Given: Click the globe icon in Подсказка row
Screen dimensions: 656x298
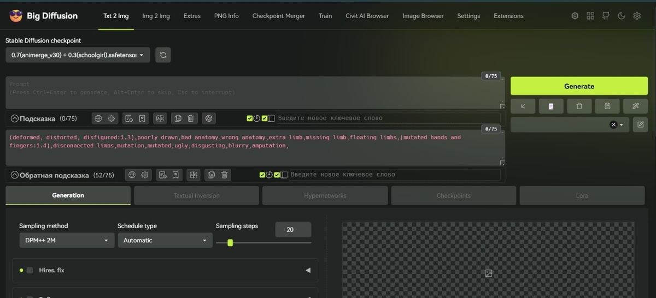Looking at the screenshot, I should (x=98, y=118).
